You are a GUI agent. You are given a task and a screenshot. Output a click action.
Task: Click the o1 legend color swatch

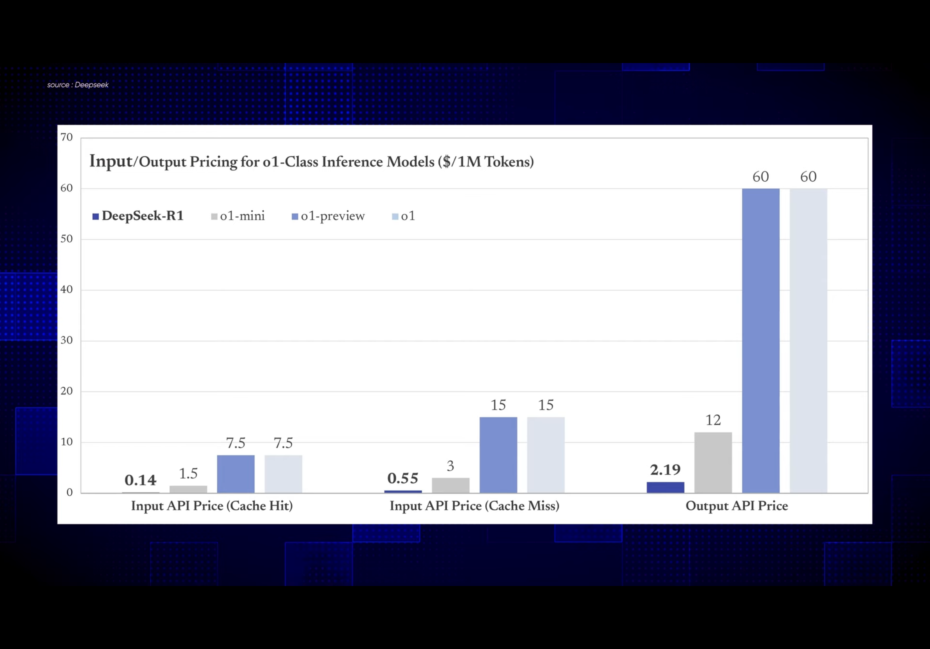click(395, 217)
